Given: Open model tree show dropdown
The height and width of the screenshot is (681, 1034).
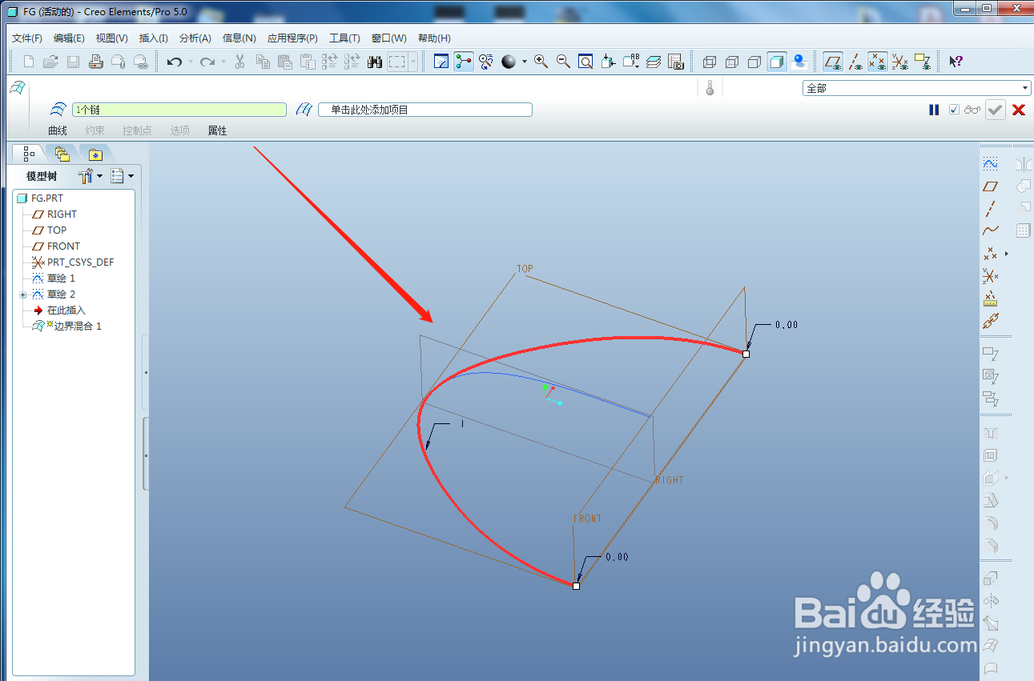Looking at the screenshot, I should (121, 176).
